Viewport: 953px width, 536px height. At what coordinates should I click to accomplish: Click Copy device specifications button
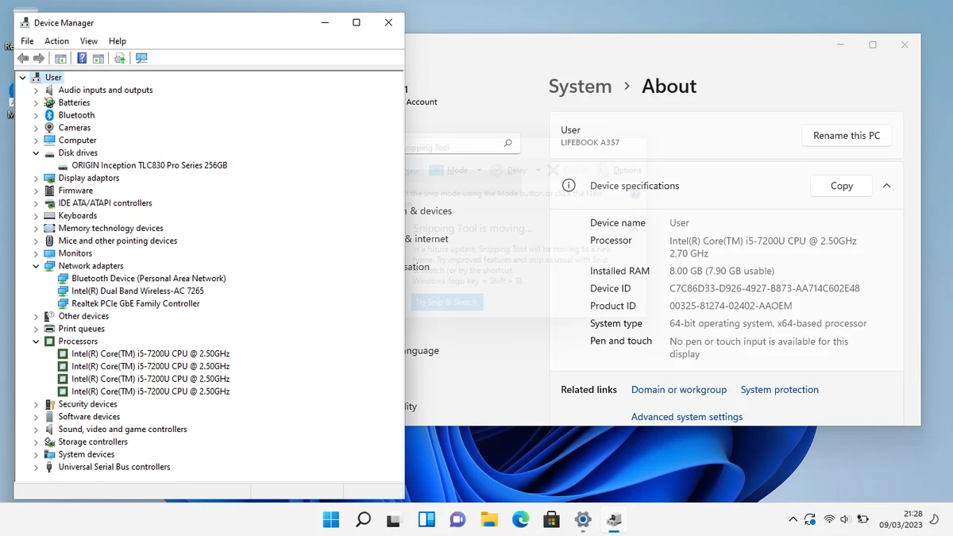click(x=841, y=186)
